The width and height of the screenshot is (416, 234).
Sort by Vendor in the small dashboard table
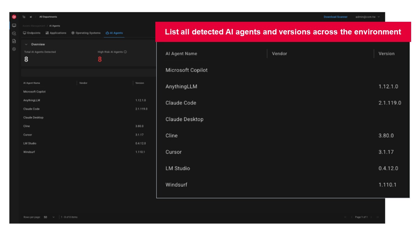tap(84, 83)
